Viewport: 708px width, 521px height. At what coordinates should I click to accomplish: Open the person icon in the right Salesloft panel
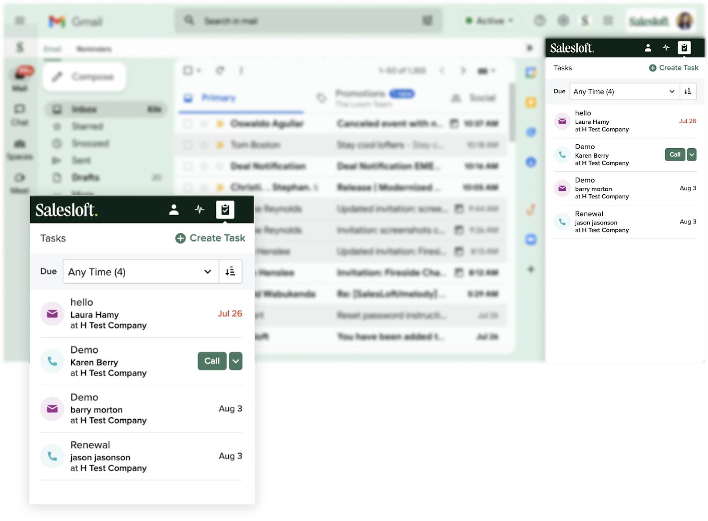click(648, 48)
